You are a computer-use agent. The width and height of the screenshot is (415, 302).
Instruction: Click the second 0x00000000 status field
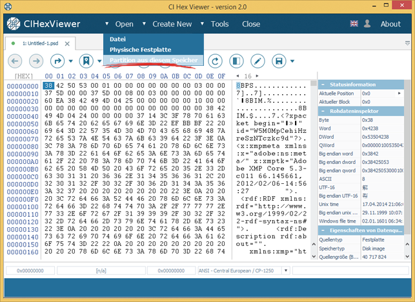[171, 270]
